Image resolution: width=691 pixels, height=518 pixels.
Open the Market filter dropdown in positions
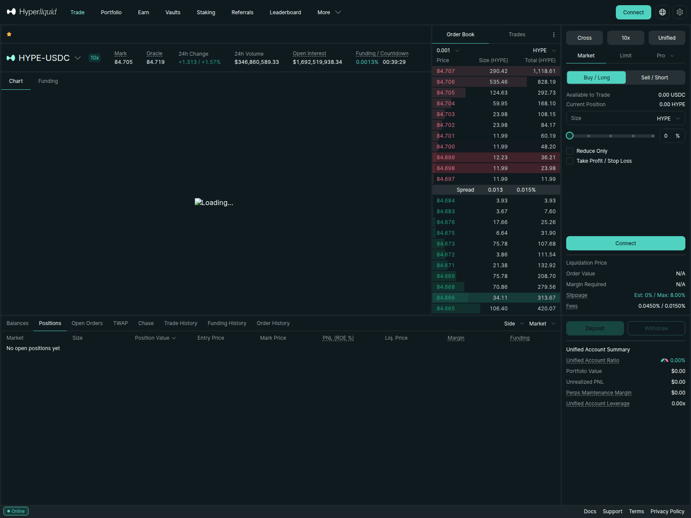pos(542,324)
